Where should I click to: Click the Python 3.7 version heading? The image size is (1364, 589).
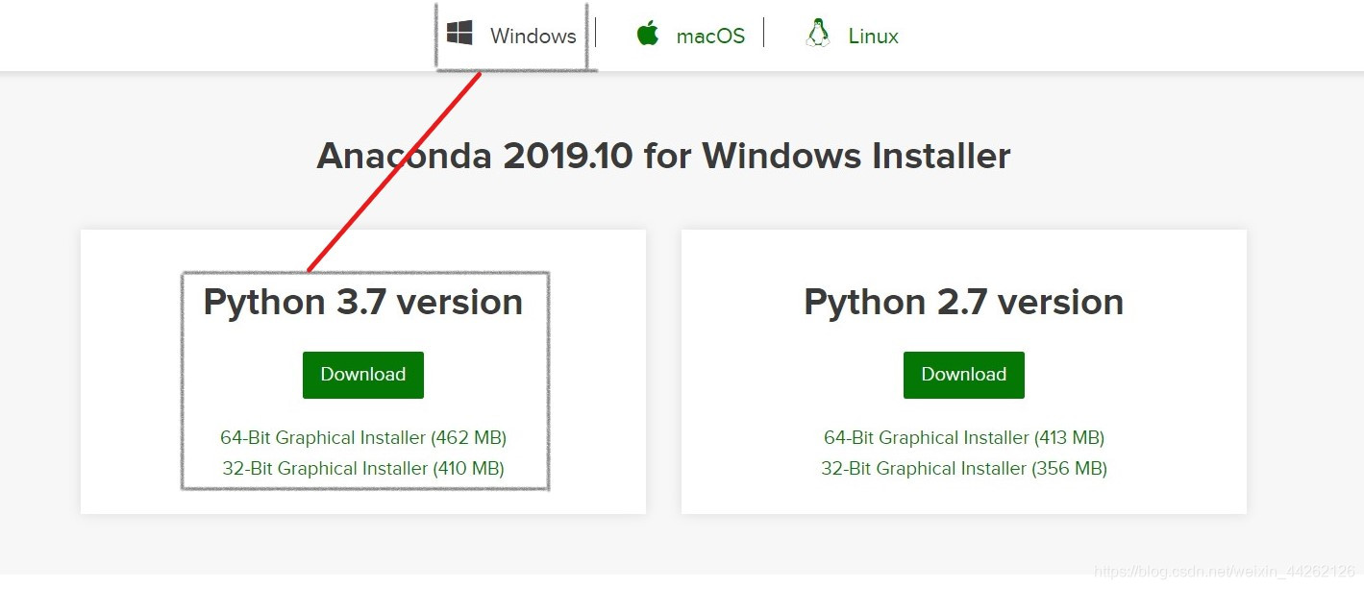tap(363, 303)
